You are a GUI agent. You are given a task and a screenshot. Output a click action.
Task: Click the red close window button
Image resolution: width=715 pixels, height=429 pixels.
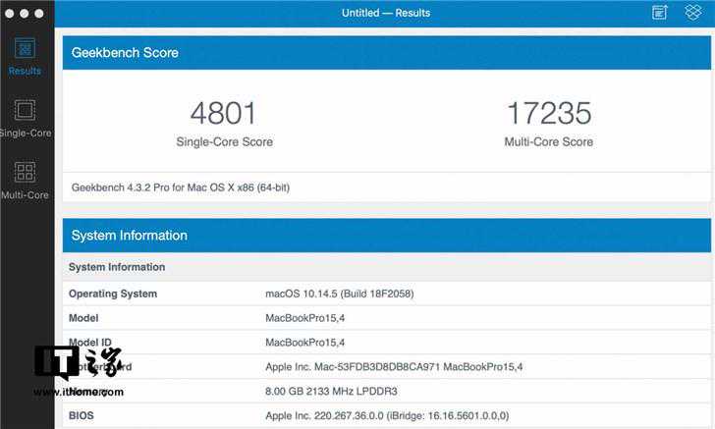10,13
